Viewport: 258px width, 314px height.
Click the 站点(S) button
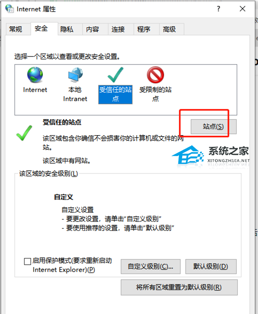tap(214, 127)
